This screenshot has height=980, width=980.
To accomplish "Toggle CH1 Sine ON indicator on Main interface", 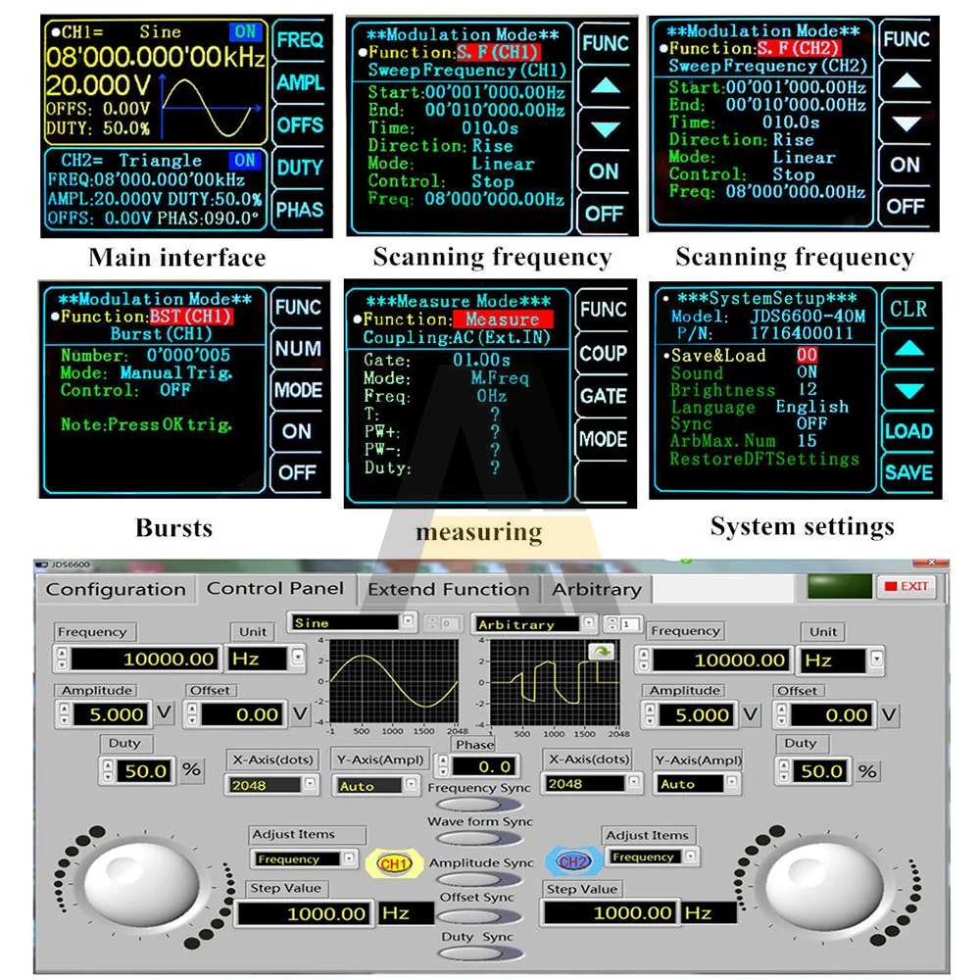I will (245, 32).
